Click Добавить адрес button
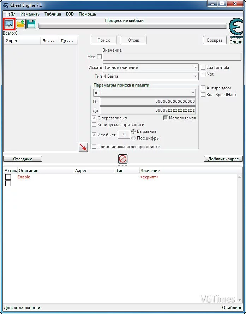This screenshot has height=314, width=246. tap(223, 159)
